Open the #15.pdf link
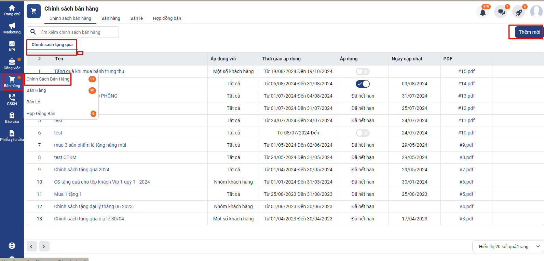 pos(466,71)
